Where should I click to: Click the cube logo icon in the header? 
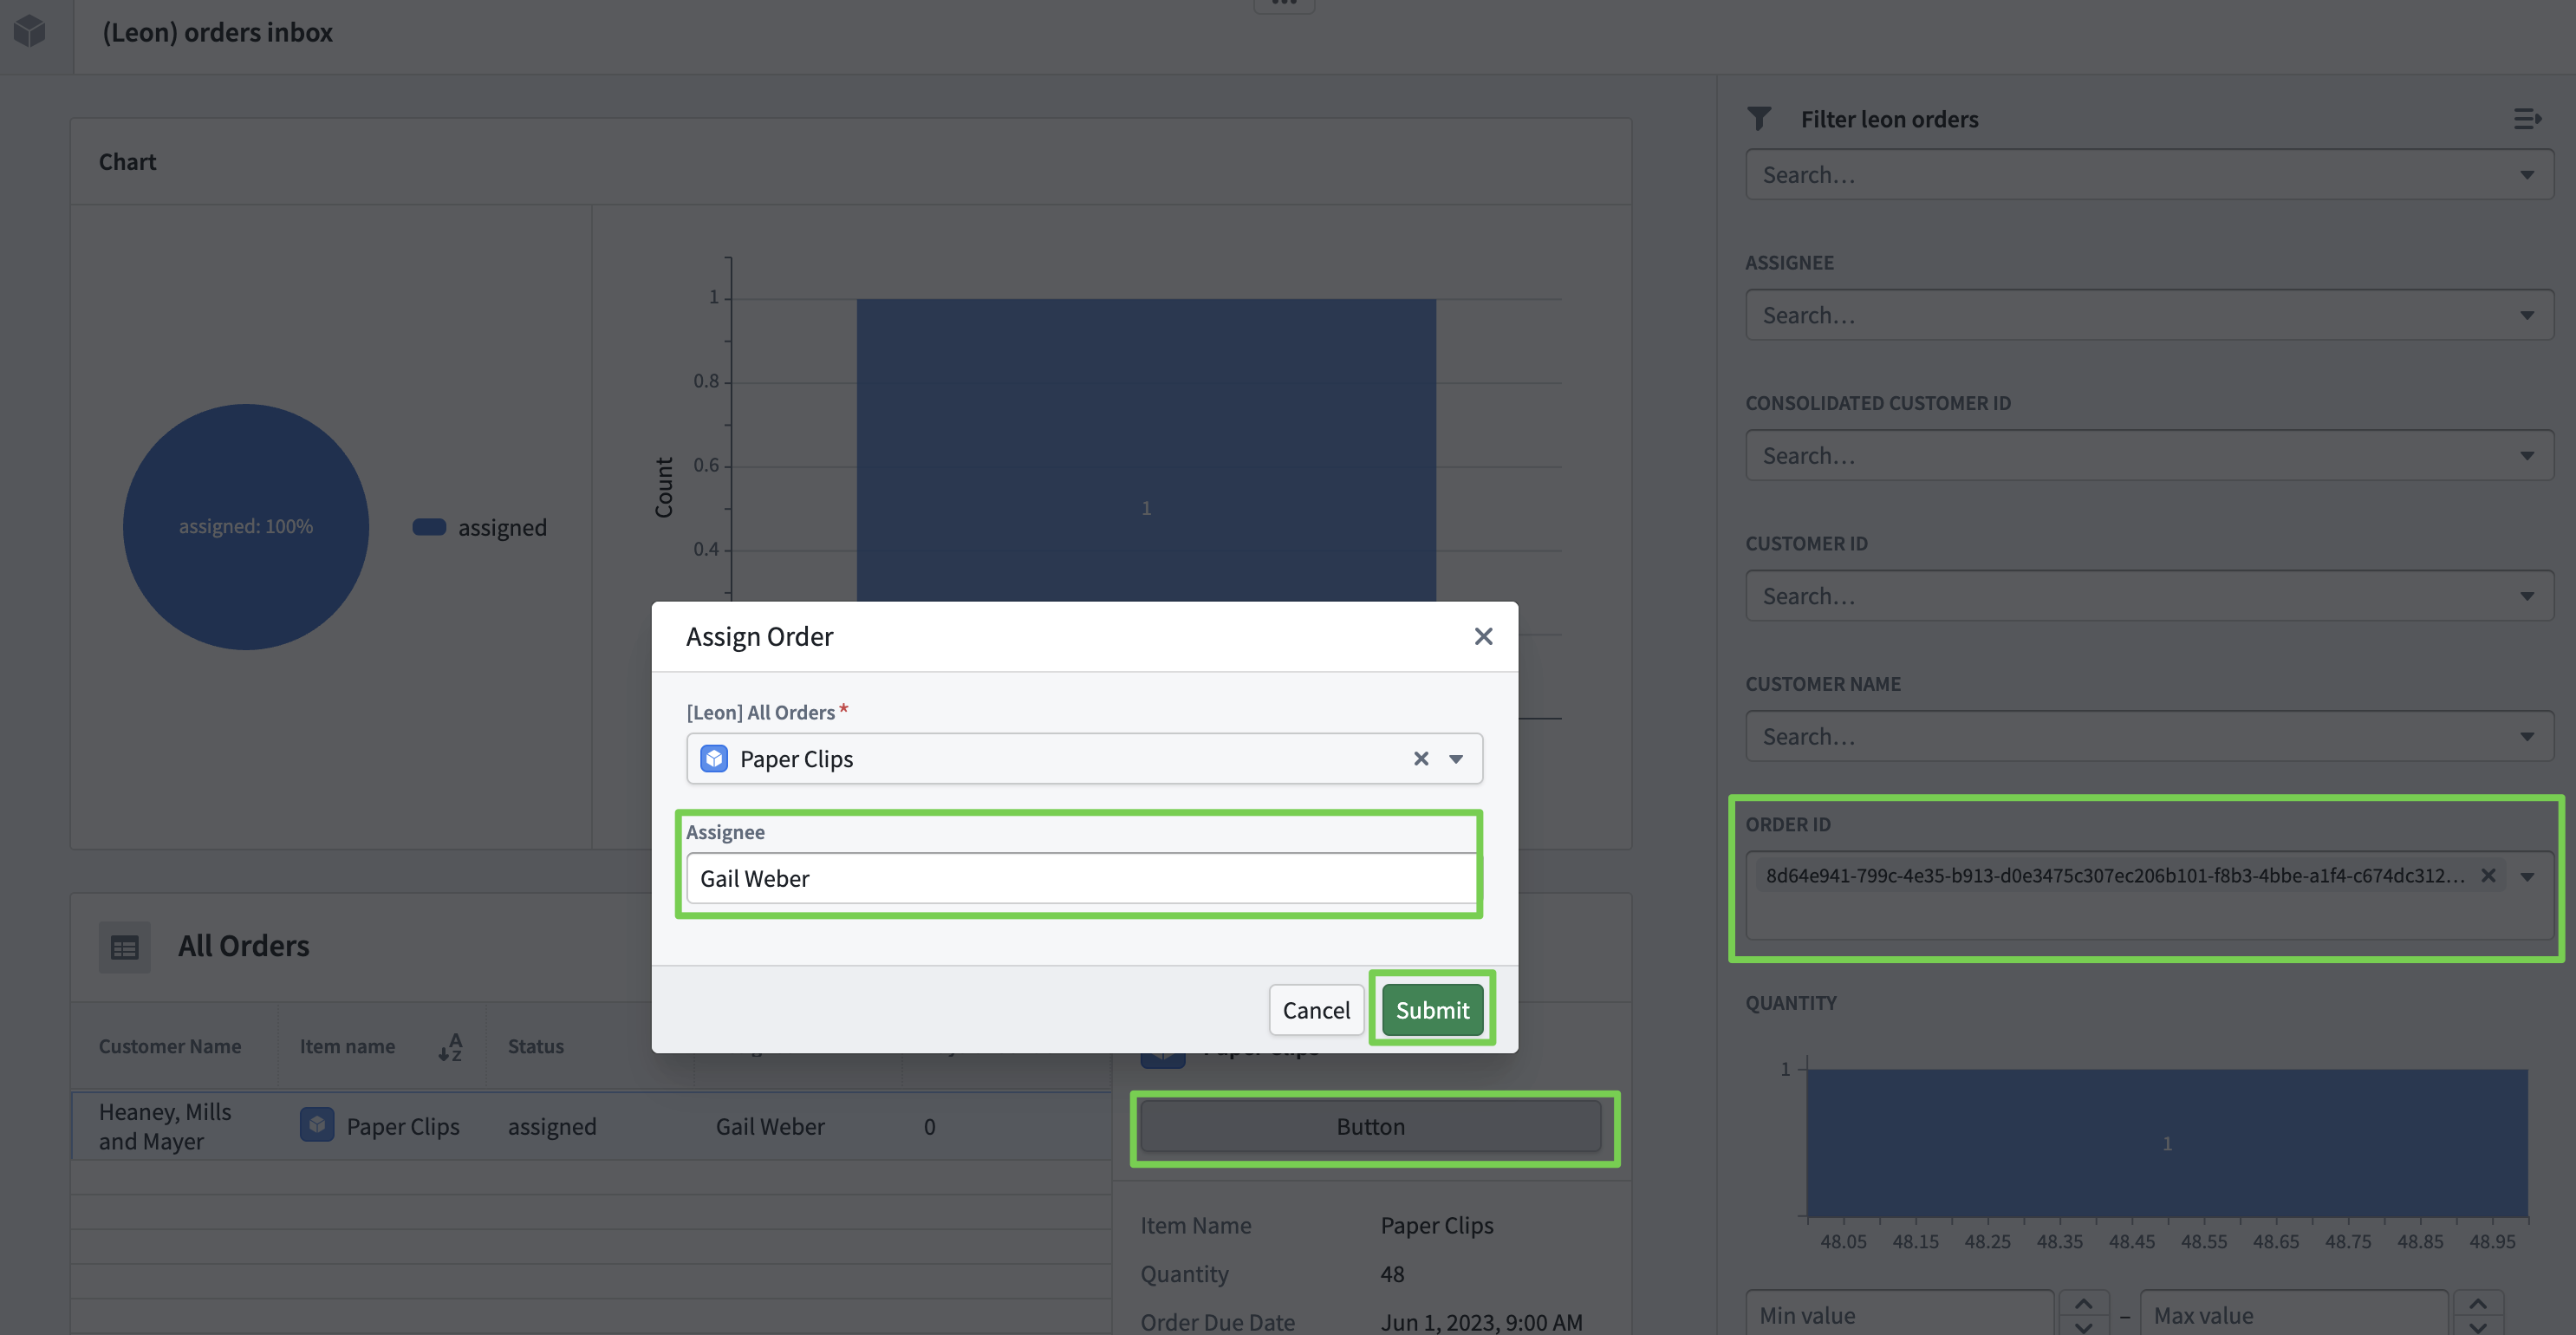(30, 32)
